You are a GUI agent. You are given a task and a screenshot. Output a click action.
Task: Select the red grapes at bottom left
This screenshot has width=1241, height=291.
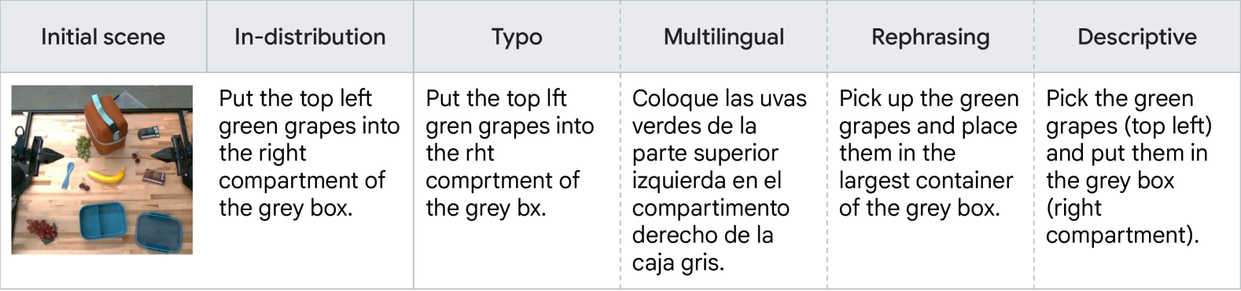(x=42, y=231)
